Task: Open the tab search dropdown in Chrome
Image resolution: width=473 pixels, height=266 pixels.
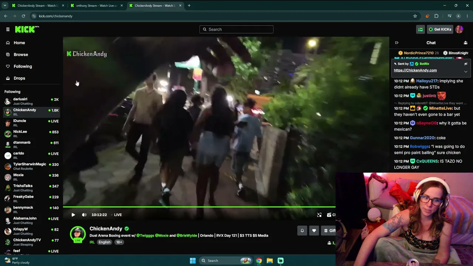Action: (4, 6)
